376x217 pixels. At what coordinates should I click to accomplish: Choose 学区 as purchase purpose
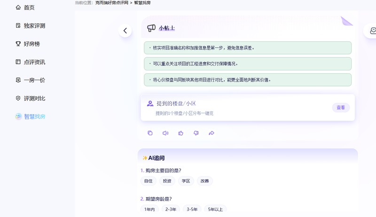coord(186,181)
